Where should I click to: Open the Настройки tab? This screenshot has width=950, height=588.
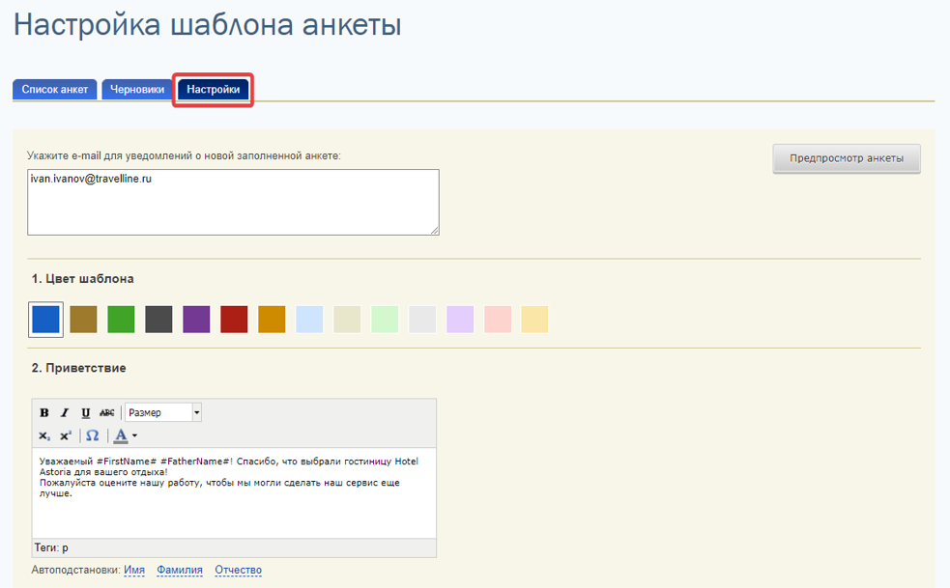pyautogui.click(x=214, y=90)
